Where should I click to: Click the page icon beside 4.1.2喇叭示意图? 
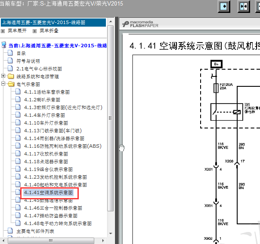pos(18,99)
